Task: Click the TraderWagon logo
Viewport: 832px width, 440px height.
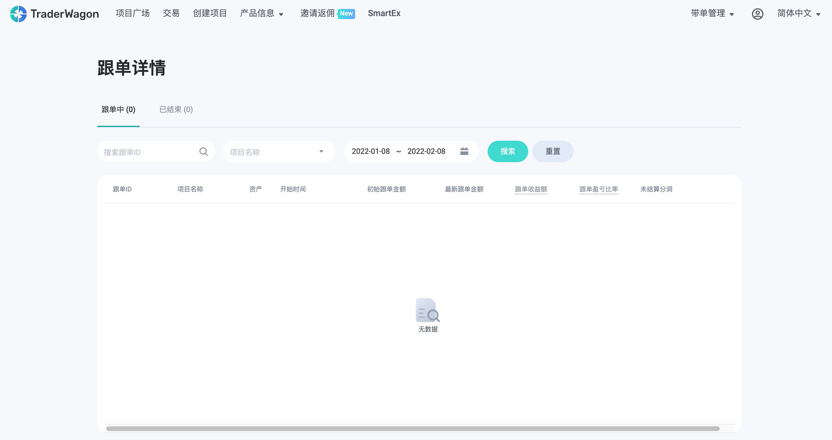Action: [x=54, y=13]
